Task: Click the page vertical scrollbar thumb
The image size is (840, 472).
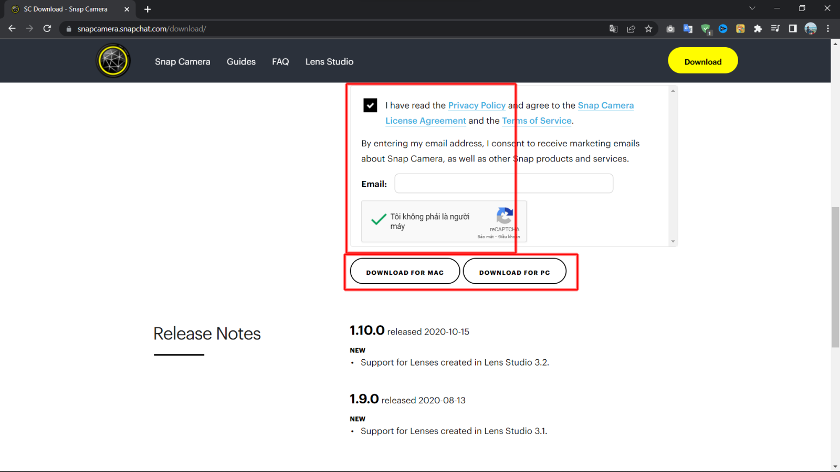Action: (x=835, y=277)
